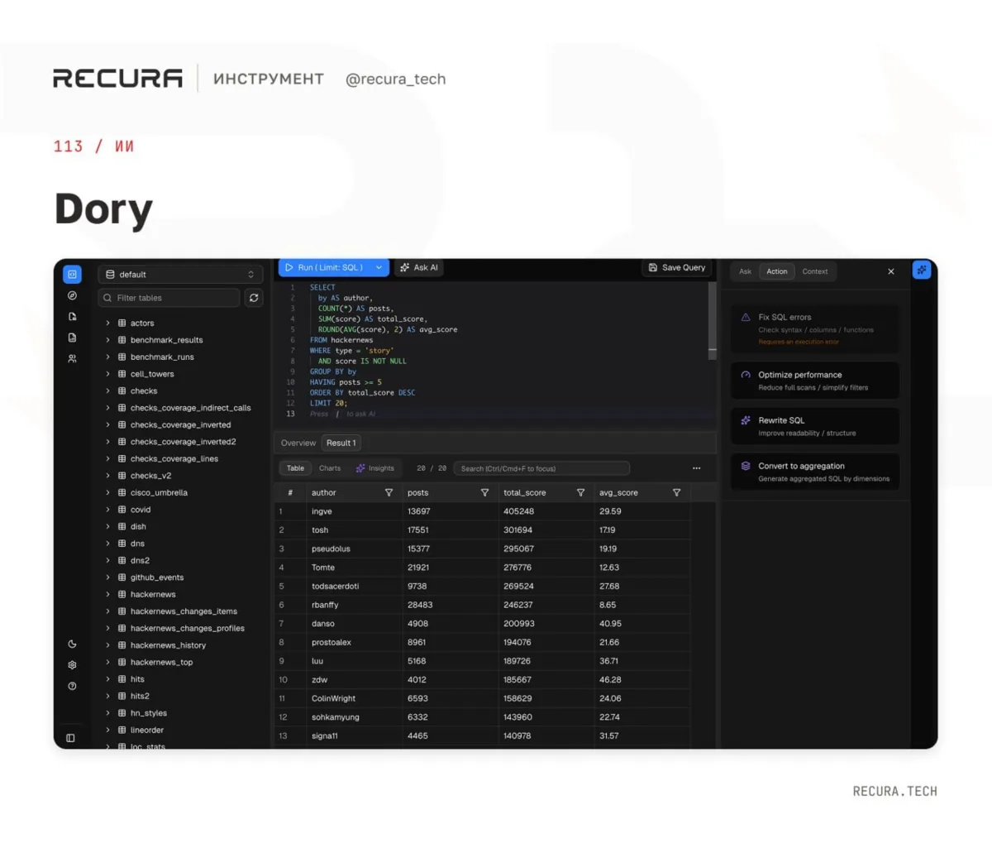
Task: Focus the results search field
Action: 541,468
